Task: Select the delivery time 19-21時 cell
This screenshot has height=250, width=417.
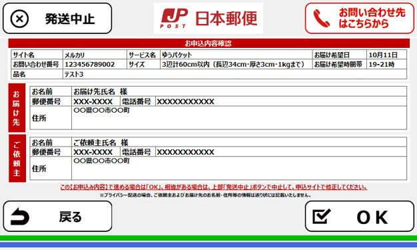Action: click(386, 64)
